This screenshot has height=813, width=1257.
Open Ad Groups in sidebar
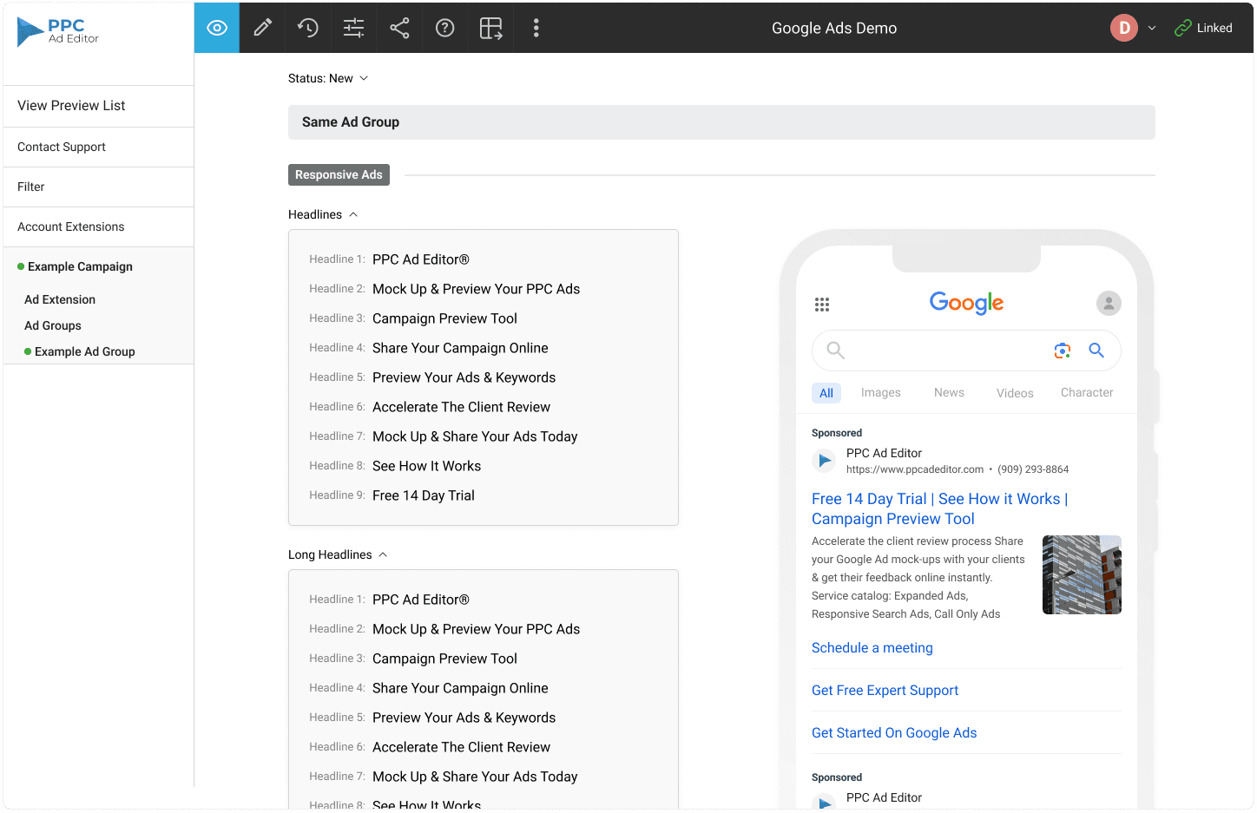53,325
